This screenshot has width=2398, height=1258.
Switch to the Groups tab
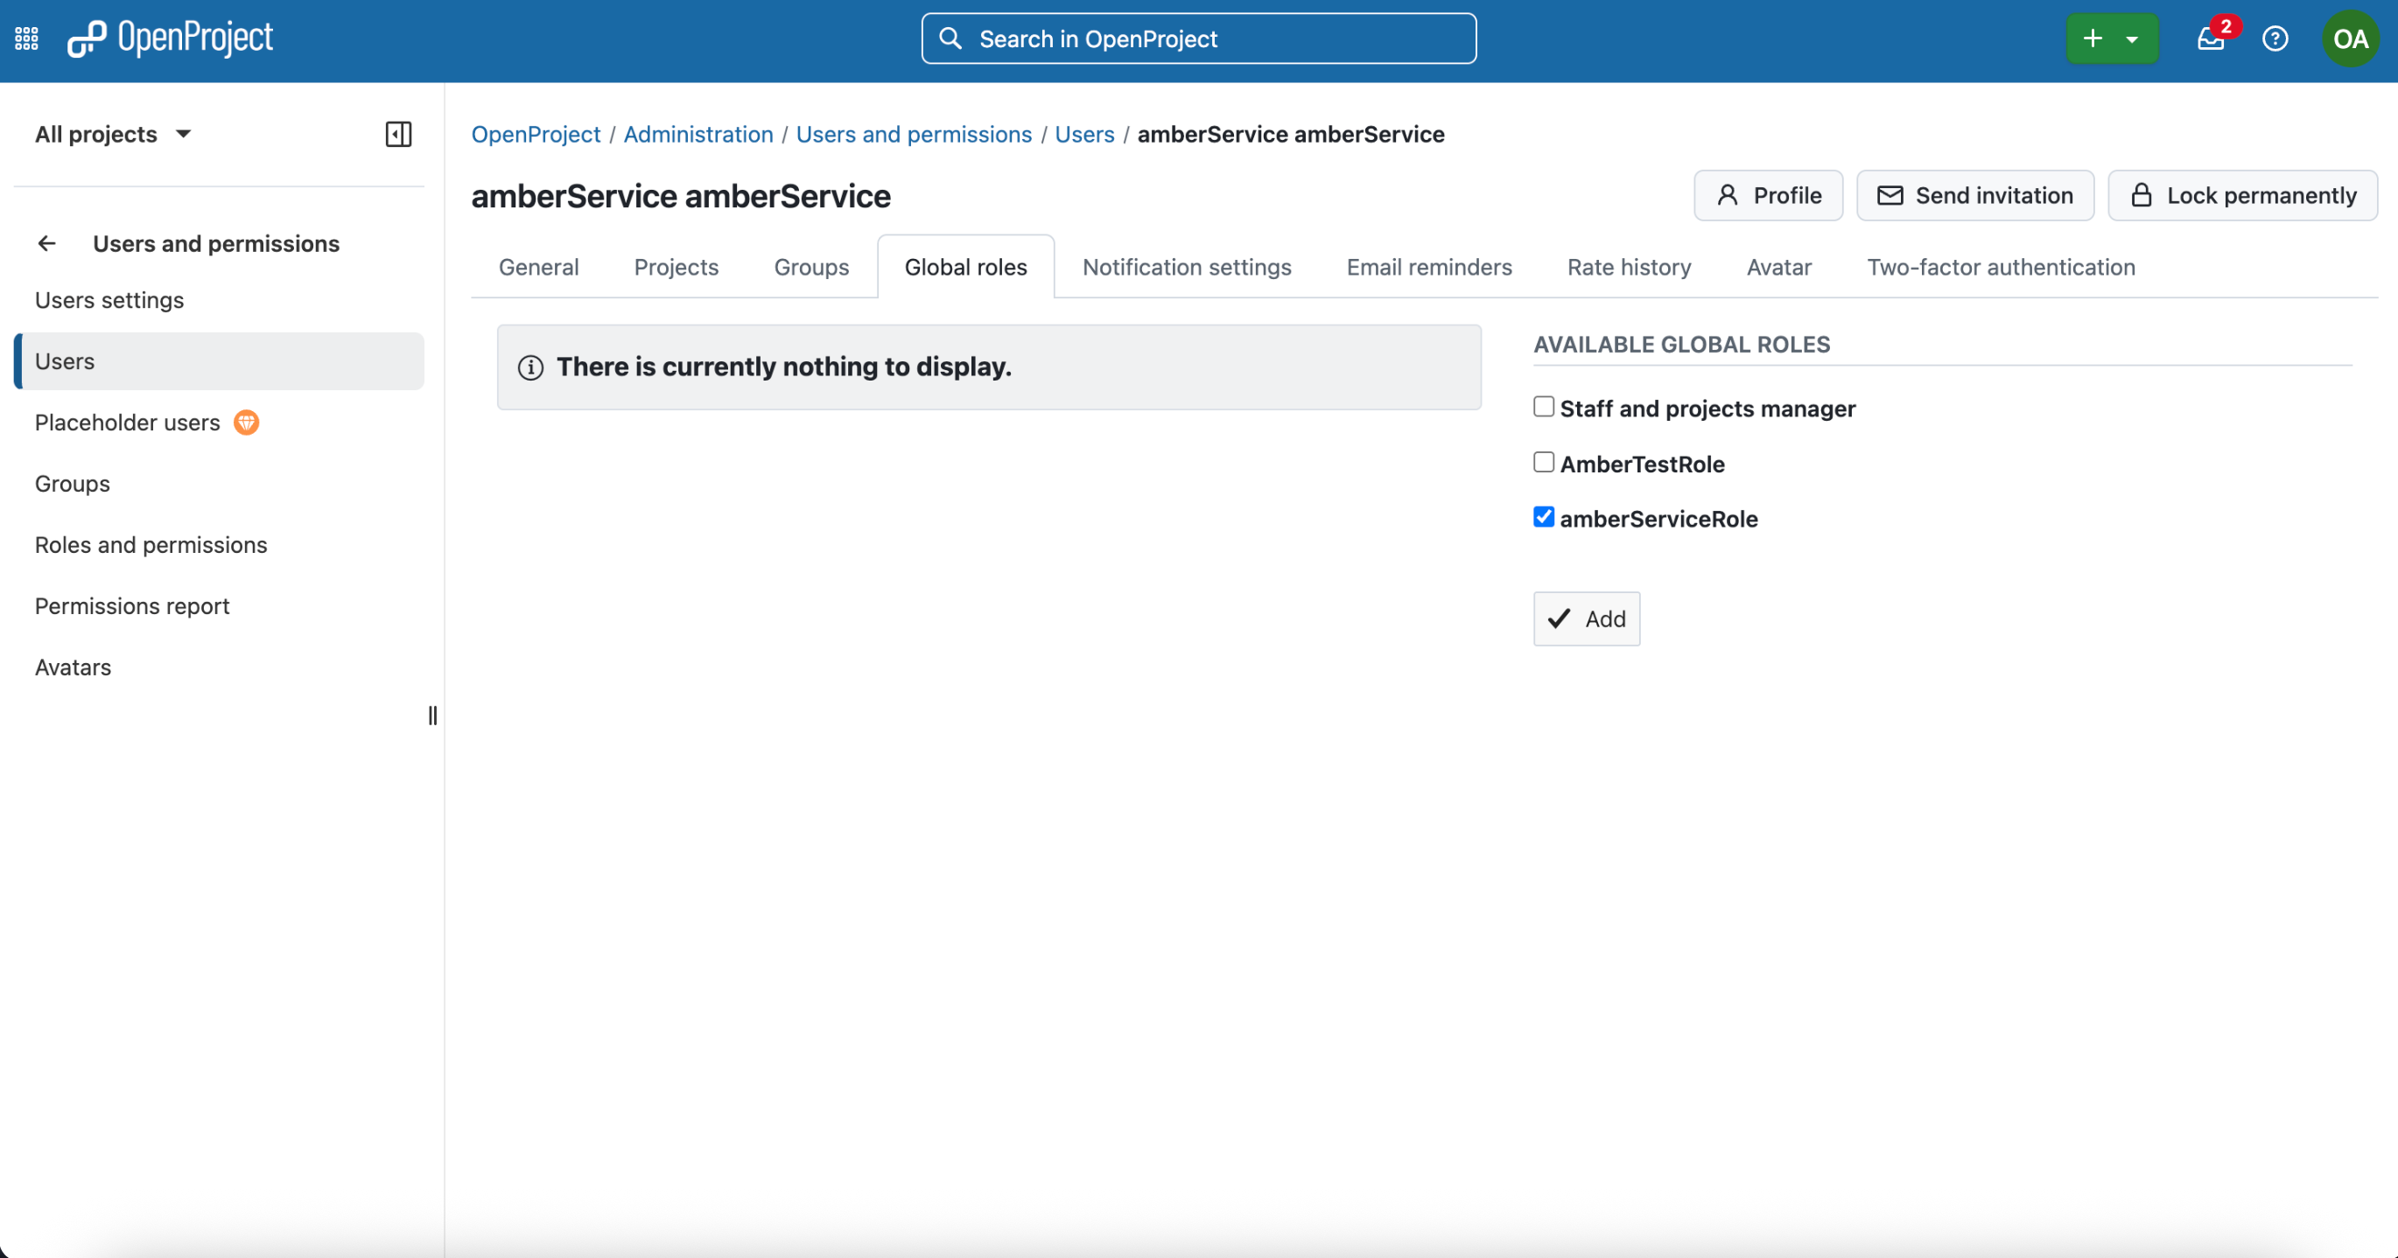point(810,267)
